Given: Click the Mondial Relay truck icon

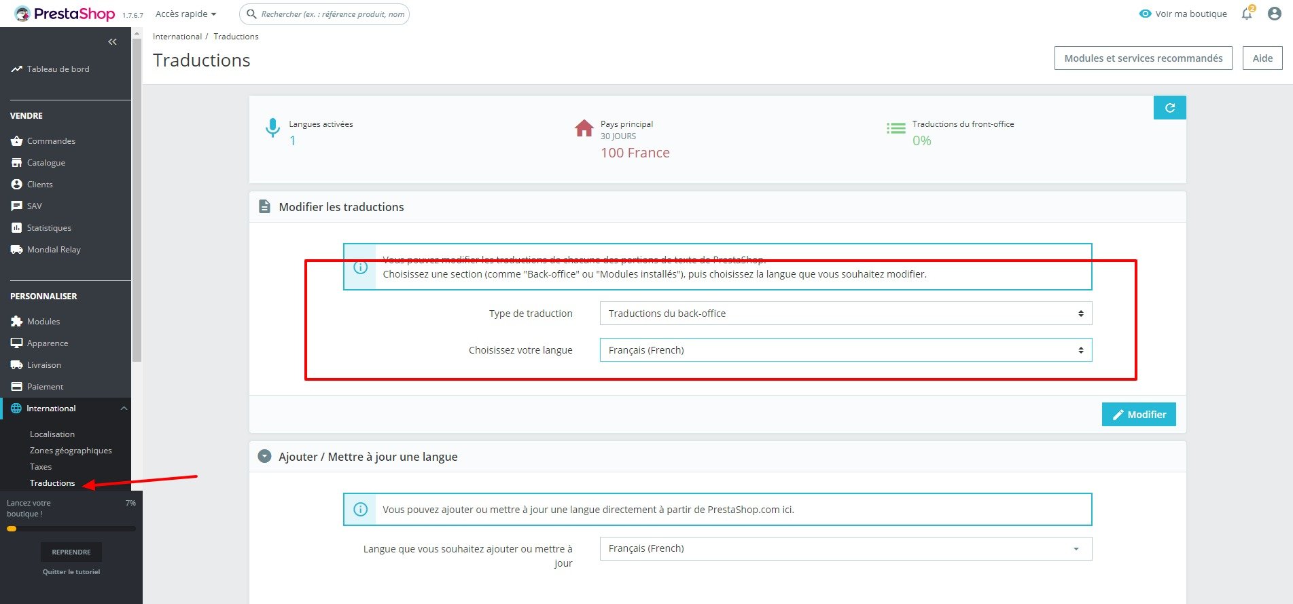Looking at the screenshot, I should 17,250.
